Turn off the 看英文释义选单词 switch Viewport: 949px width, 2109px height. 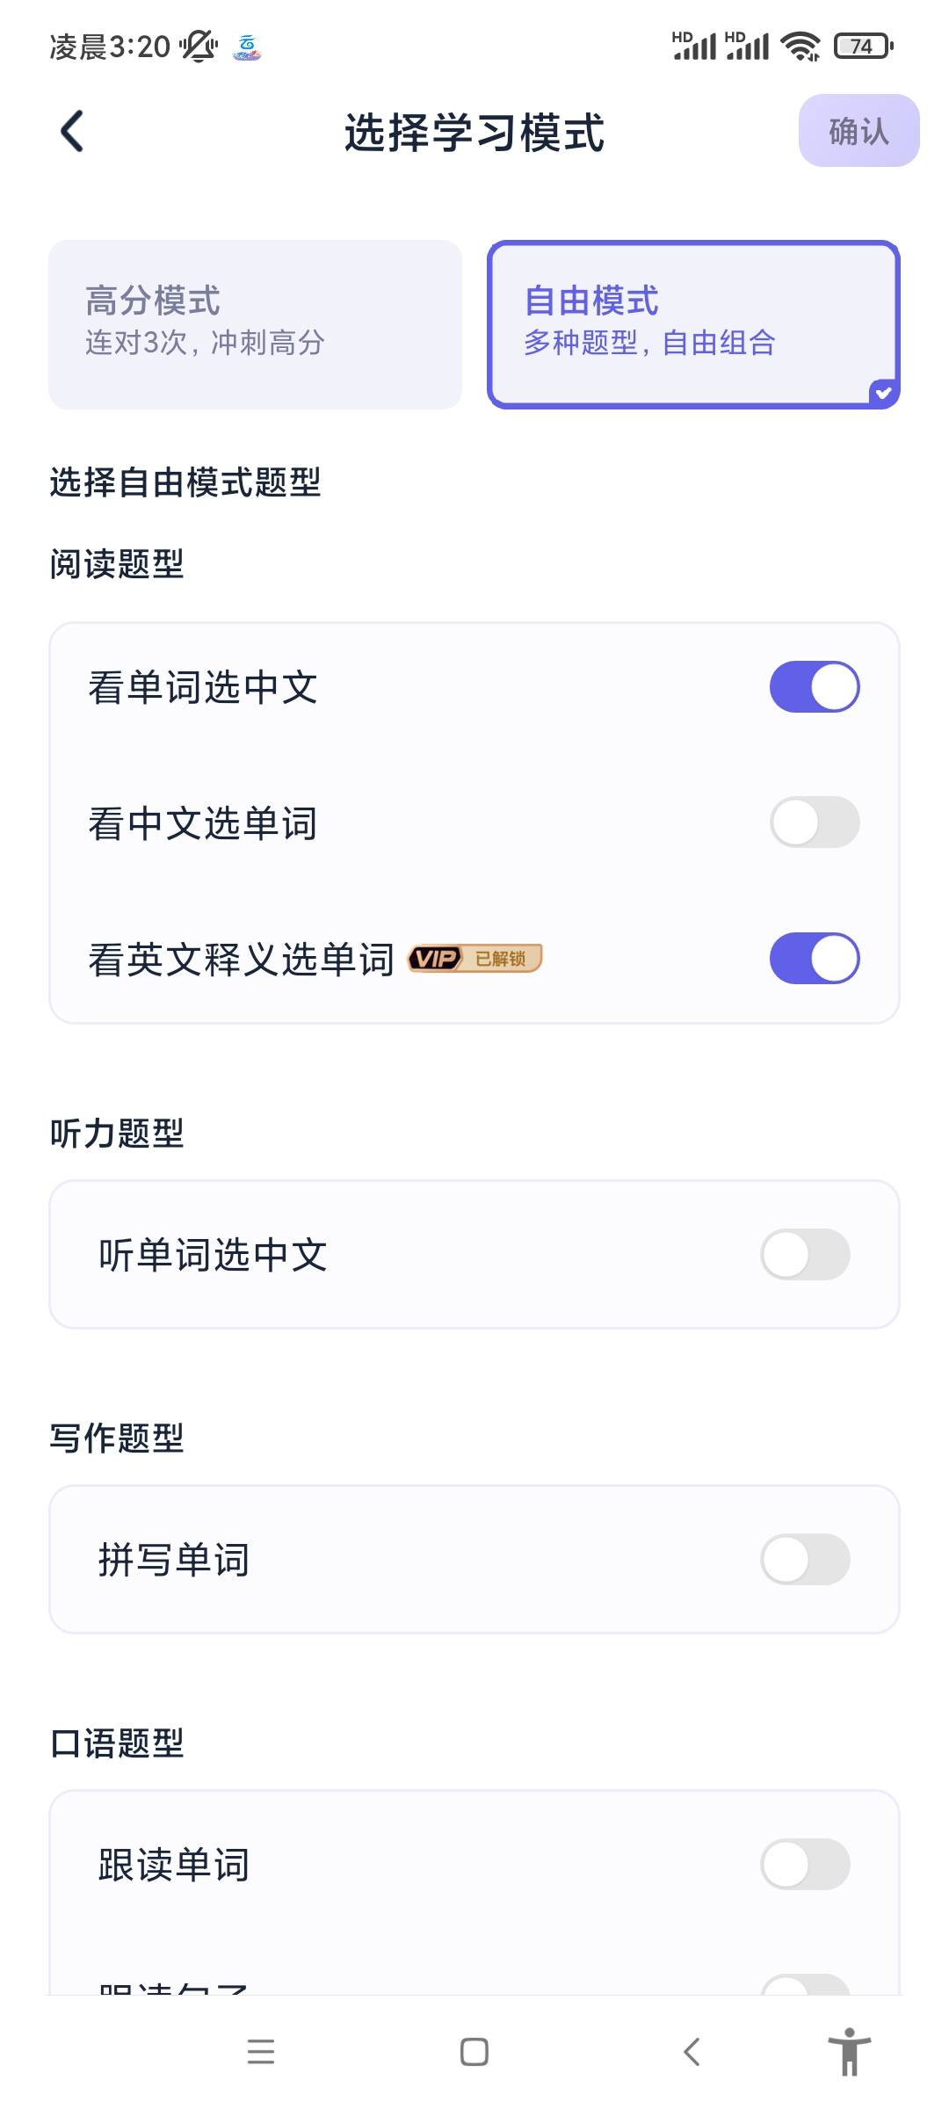(815, 958)
